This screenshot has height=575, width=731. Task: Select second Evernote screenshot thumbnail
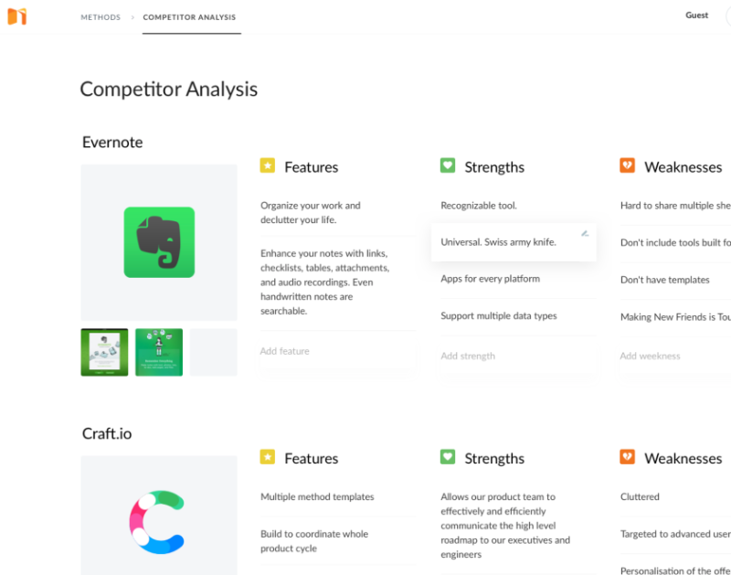(159, 352)
